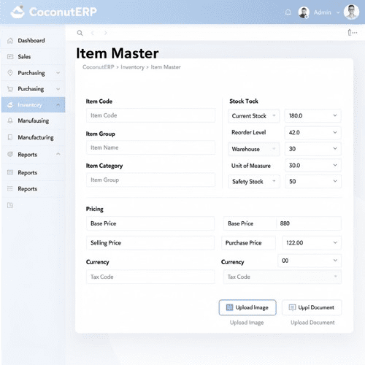Image resolution: width=365 pixels, height=365 pixels.
Task: Click the notification bell icon
Action: (x=288, y=12)
